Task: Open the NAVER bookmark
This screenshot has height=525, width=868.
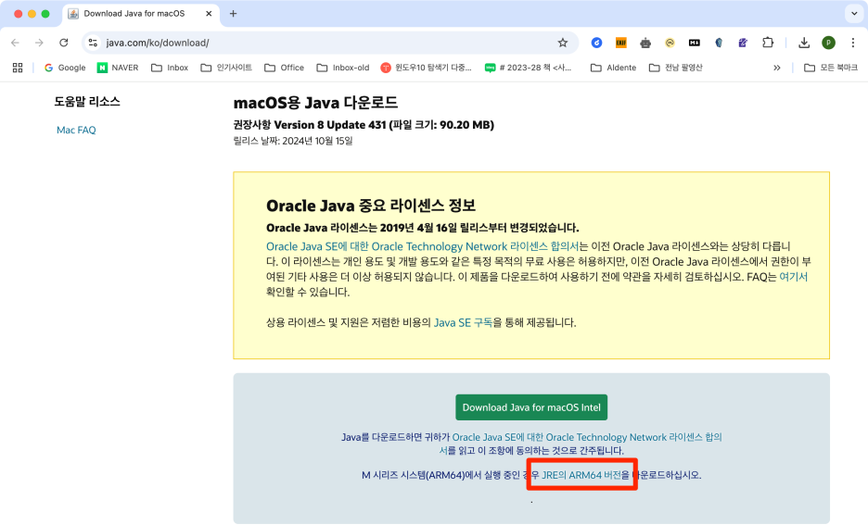Action: (x=118, y=68)
